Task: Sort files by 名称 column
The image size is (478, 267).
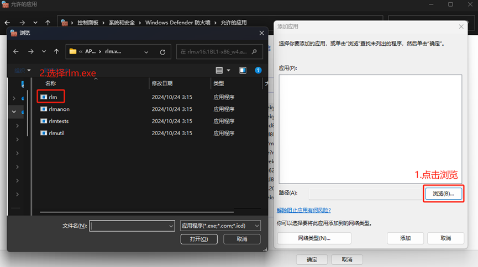Action: (51, 83)
